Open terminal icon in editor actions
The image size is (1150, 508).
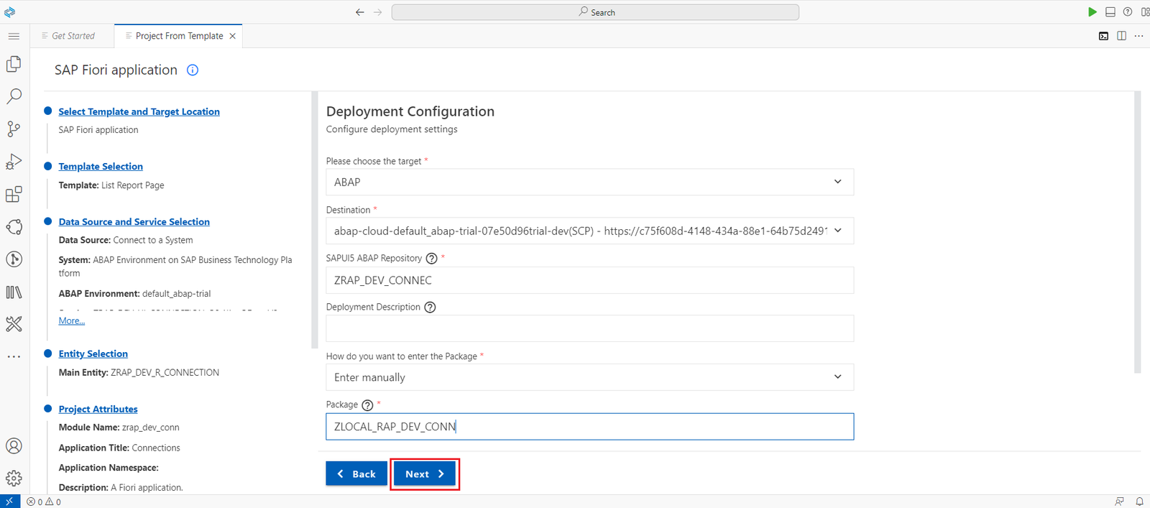coord(1103,36)
